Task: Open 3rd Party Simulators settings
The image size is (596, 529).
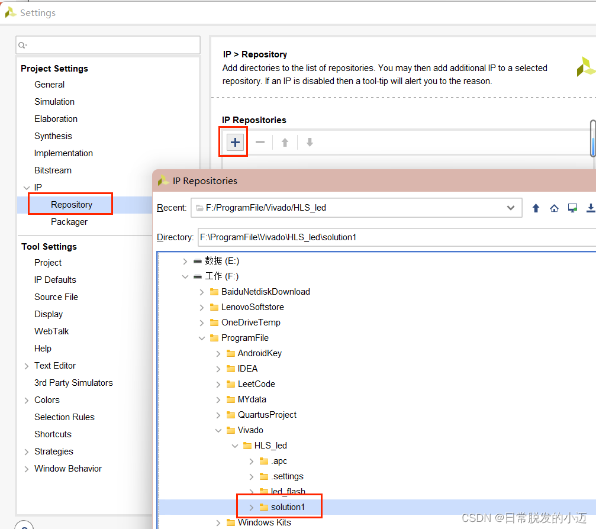Action: pos(74,383)
